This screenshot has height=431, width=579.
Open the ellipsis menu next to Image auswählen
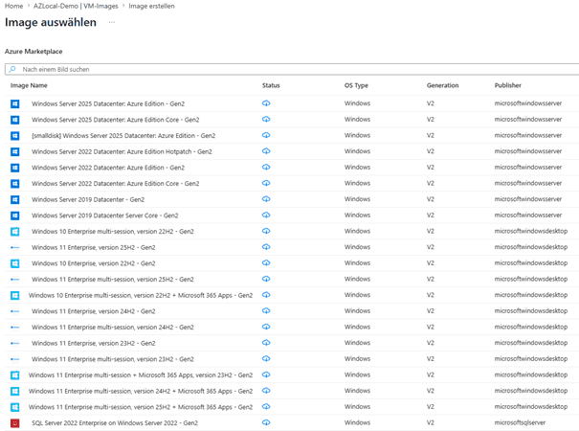pos(112,21)
